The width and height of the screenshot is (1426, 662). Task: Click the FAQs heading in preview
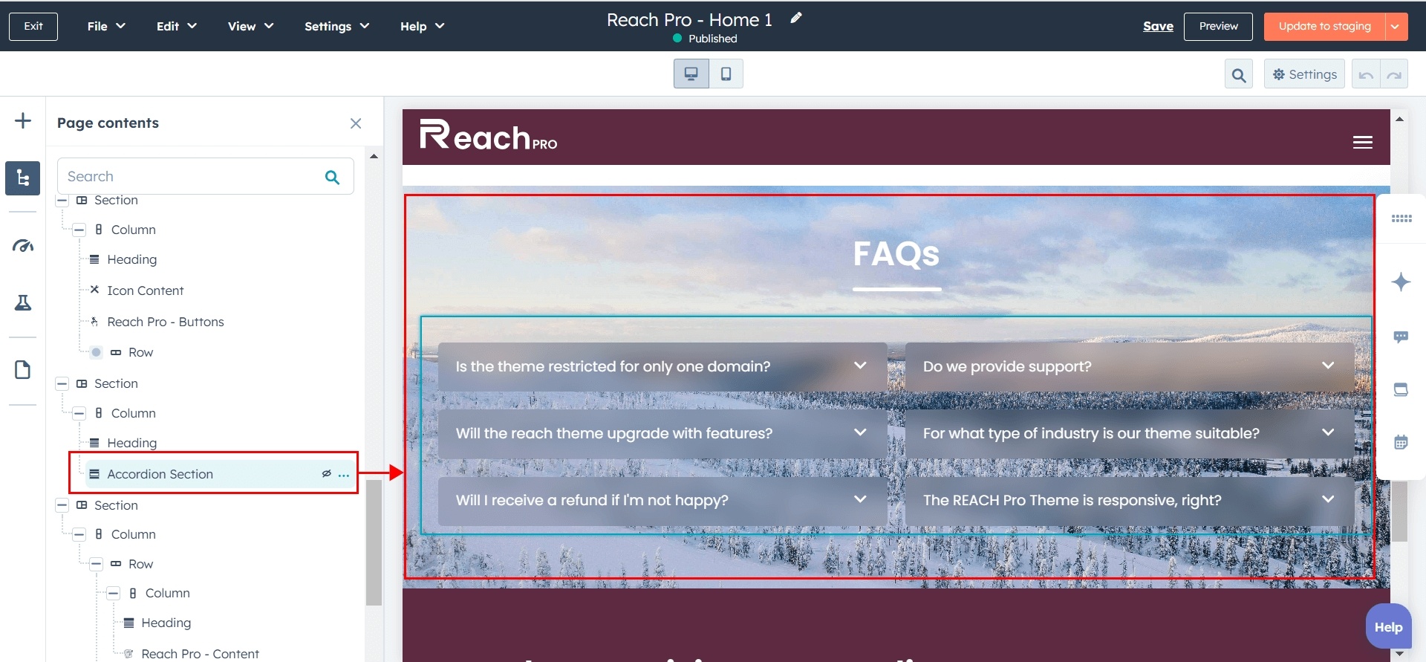pyautogui.click(x=896, y=254)
